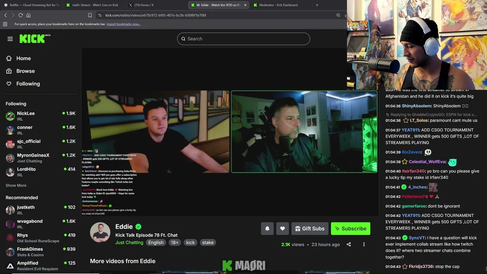The image size is (487, 274).
Task: Click Eddie's verified badge
Action: point(138,227)
